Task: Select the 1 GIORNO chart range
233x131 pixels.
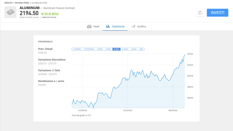Action: click(77, 49)
